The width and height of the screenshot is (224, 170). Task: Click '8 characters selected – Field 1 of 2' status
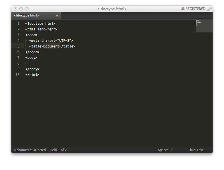coord(40,150)
